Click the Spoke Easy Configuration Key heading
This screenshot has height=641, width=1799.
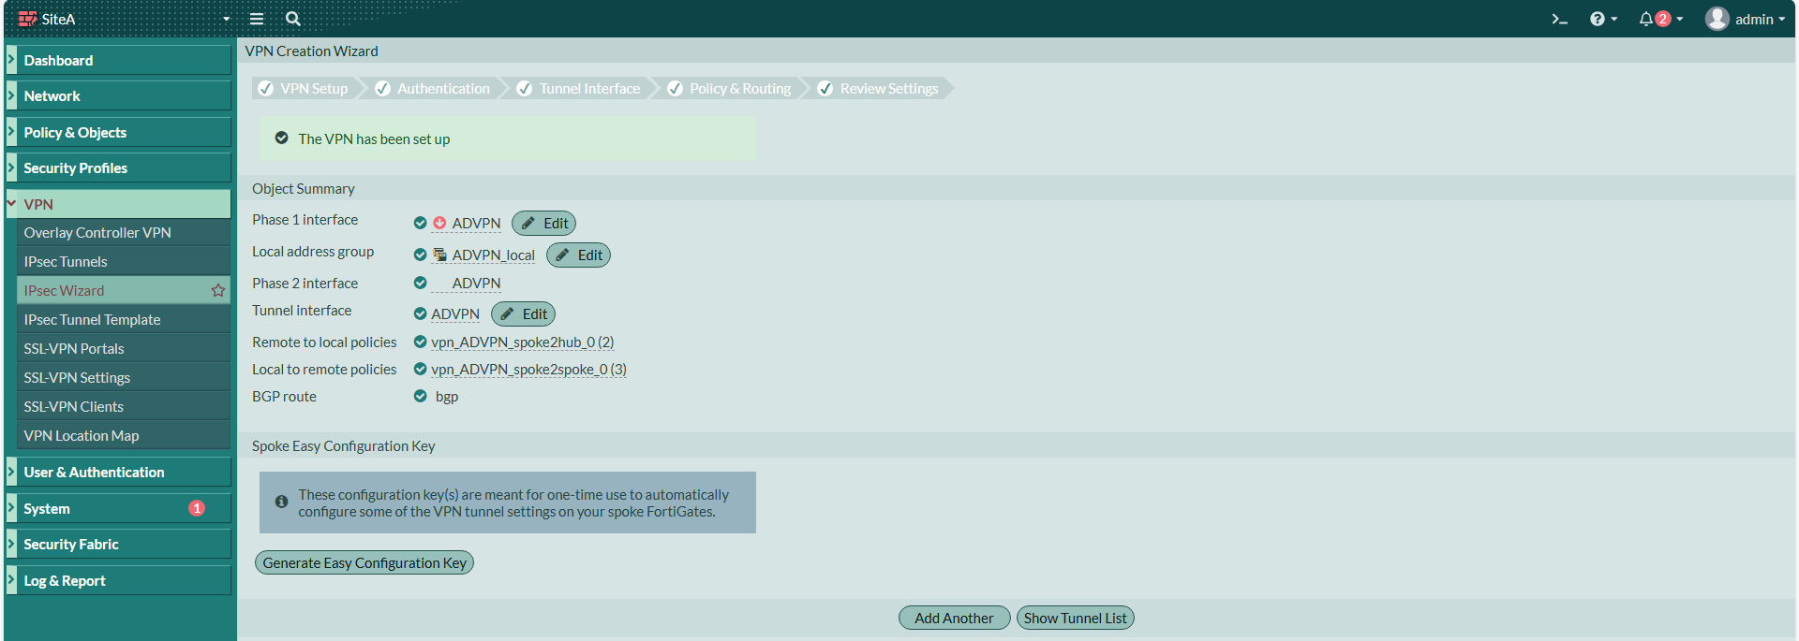(344, 445)
